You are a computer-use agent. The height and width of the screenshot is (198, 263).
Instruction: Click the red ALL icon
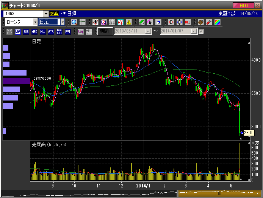click(188, 22)
